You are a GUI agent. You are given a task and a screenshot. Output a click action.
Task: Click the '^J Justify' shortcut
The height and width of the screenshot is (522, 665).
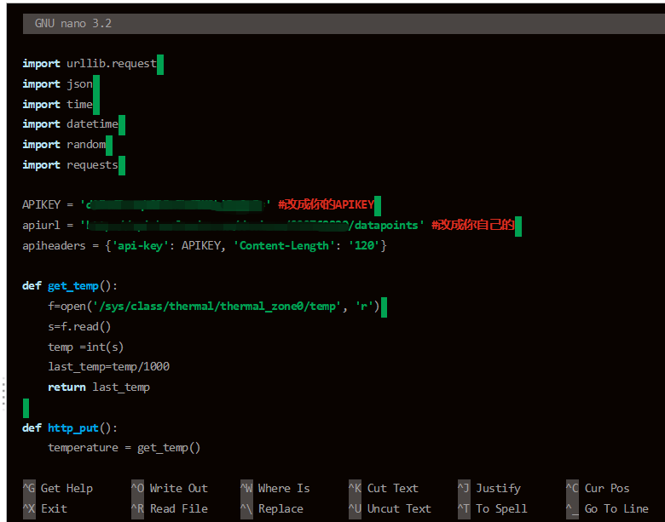(489, 489)
